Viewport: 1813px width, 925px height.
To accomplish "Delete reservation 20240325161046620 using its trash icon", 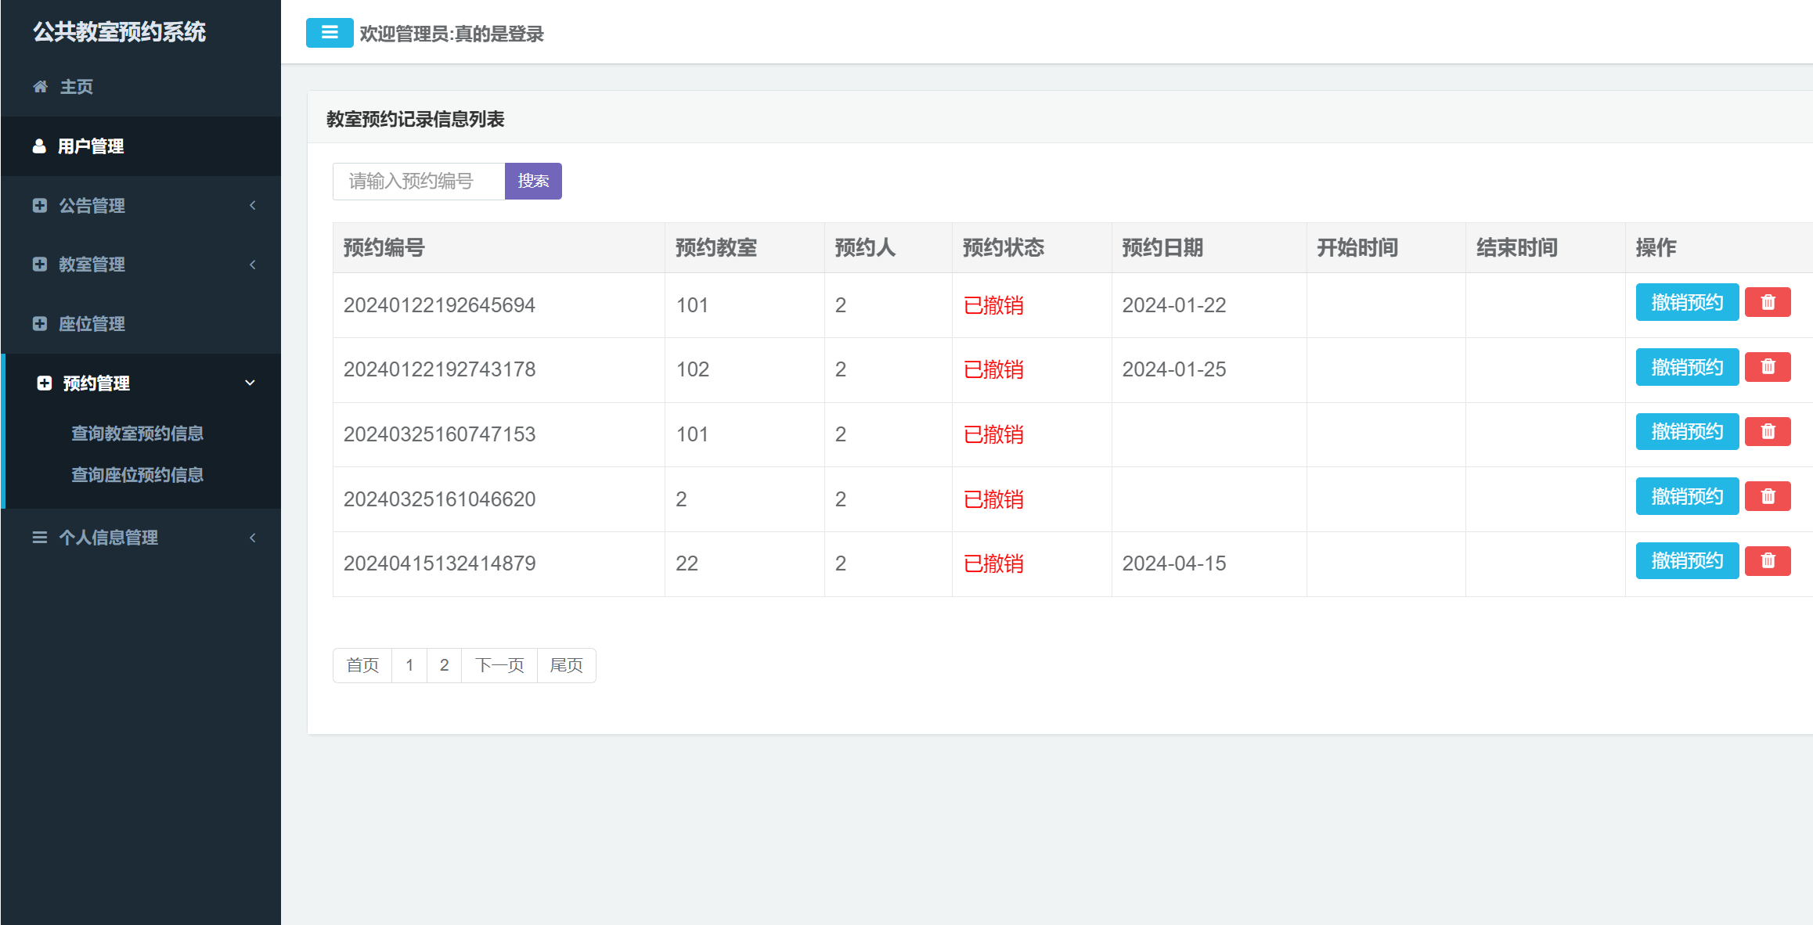I will point(1768,496).
